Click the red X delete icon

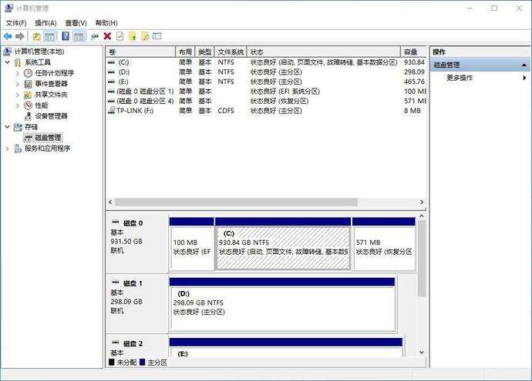pyautogui.click(x=107, y=36)
